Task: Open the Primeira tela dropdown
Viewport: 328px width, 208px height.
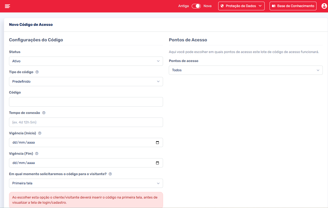Action: (x=86, y=183)
